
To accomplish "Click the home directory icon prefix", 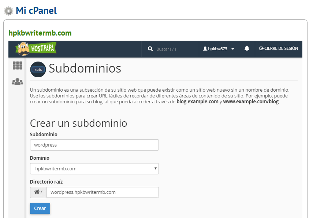I will coord(38,192).
